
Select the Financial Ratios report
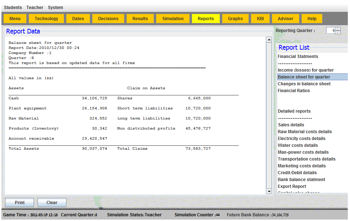click(294, 91)
